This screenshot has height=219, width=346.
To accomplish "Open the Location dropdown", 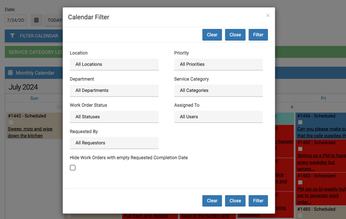I will click(x=114, y=65).
